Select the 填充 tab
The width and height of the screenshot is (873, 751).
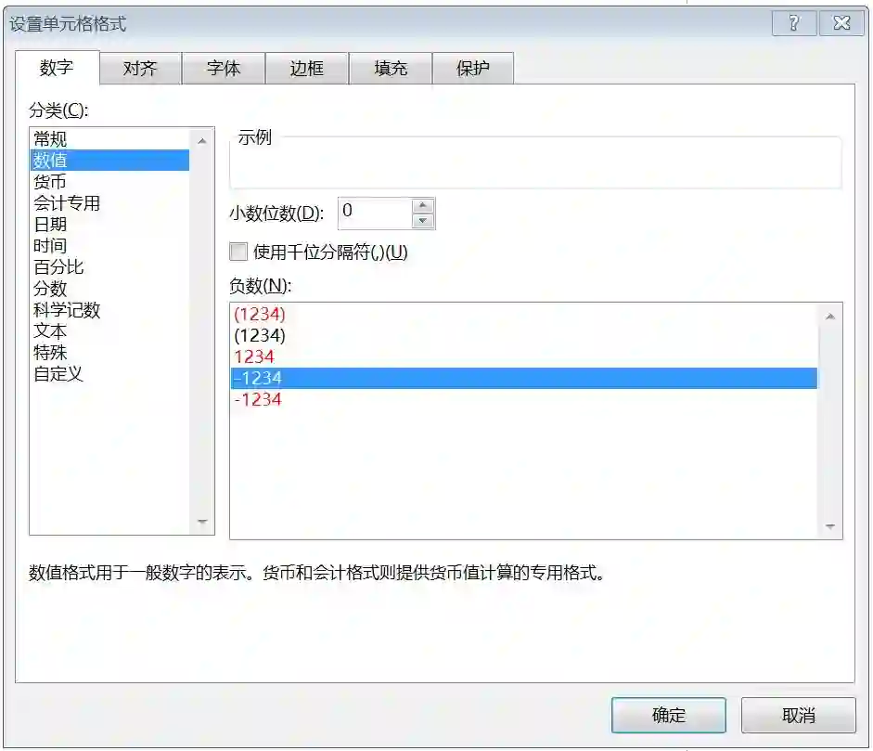click(x=391, y=68)
